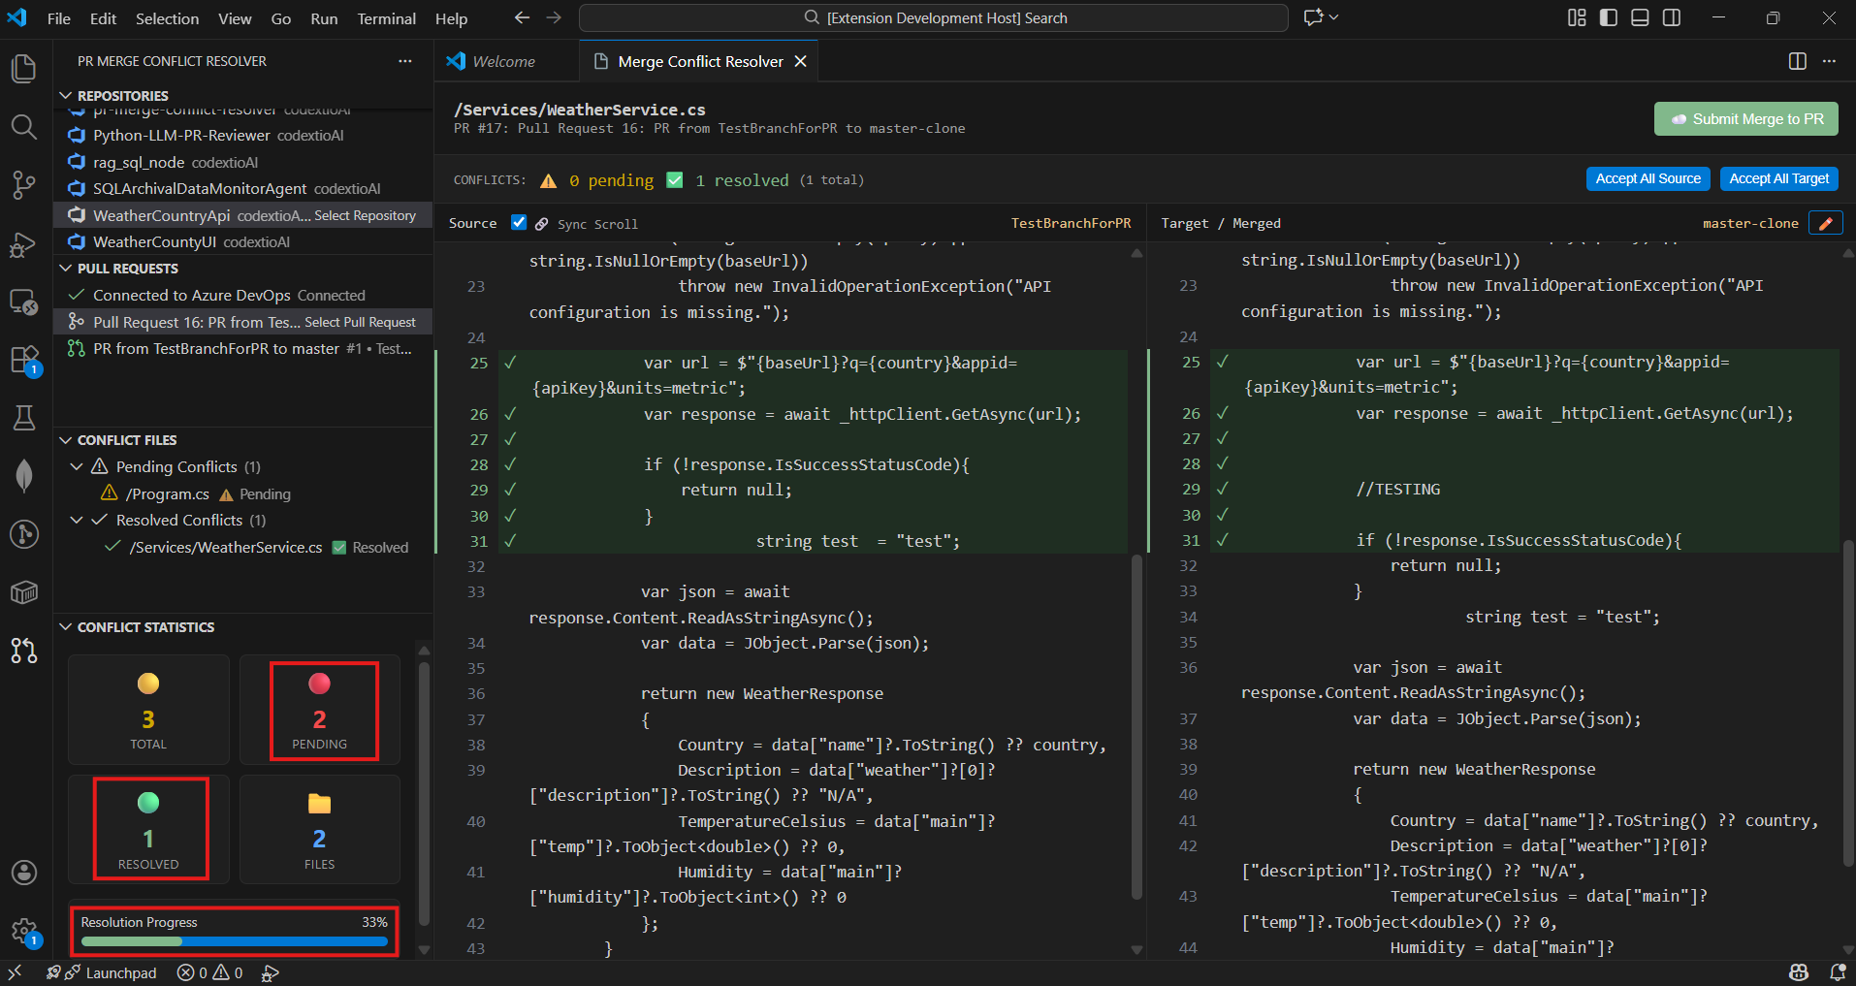This screenshot has height=986, width=1856.
Task: Open Copilot chat dropdown arrow
Action: click(x=1334, y=17)
